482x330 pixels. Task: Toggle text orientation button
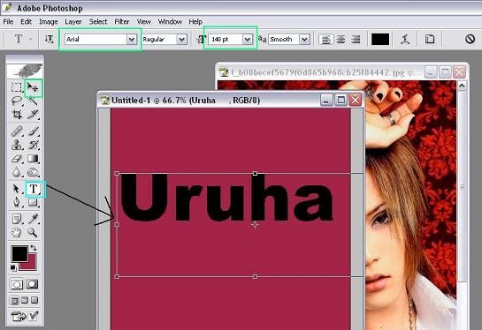49,39
